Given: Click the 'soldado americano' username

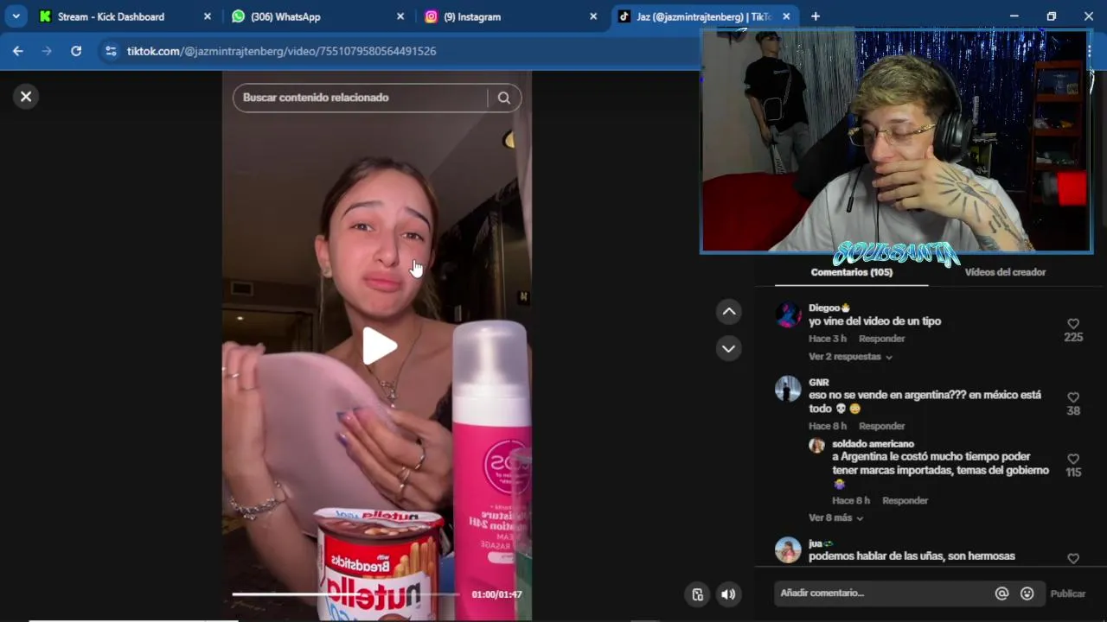Looking at the screenshot, I should click(x=873, y=444).
